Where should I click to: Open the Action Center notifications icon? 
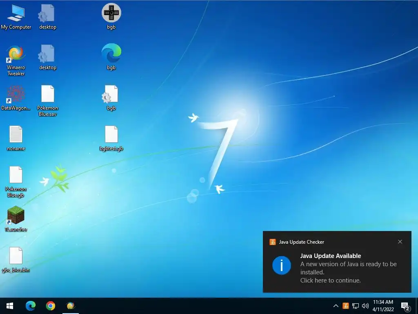point(405,306)
